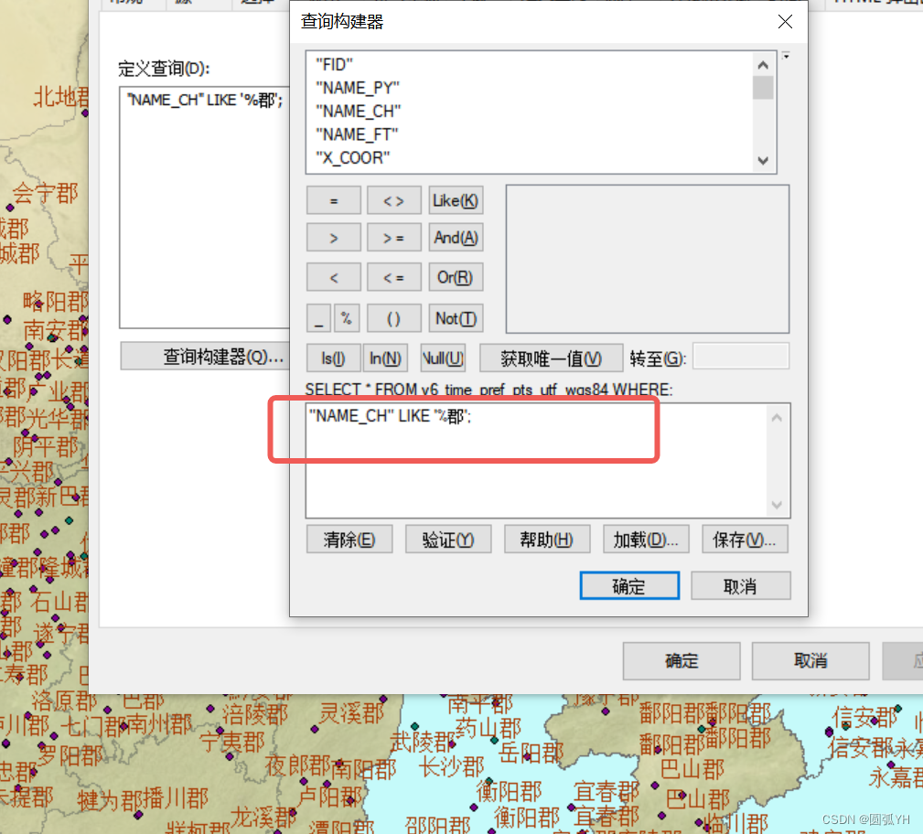Select the "X_COOR" field

pos(352,157)
